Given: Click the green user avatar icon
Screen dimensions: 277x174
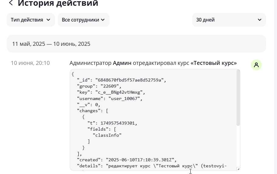Looking at the screenshot, I should click(256, 65).
